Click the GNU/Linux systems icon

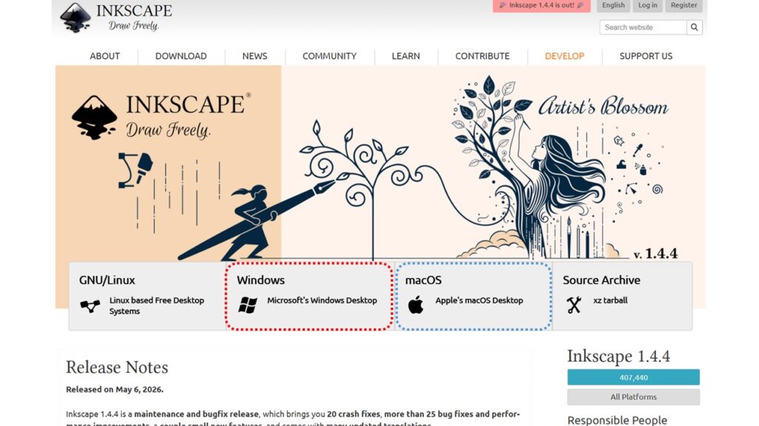90,305
